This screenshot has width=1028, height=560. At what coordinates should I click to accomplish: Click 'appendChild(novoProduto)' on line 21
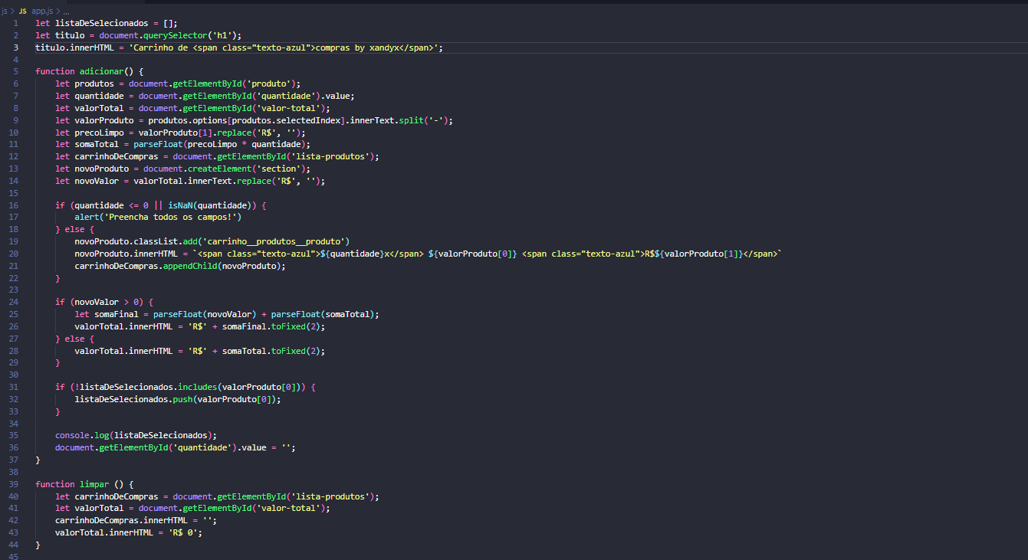click(x=224, y=266)
